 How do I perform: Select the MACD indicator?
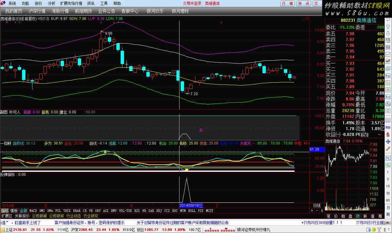pos(33,211)
